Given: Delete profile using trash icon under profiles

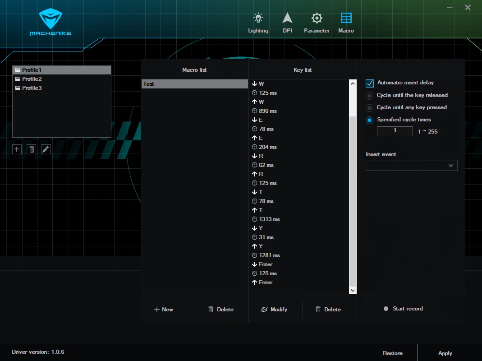Looking at the screenshot, I should pos(32,149).
